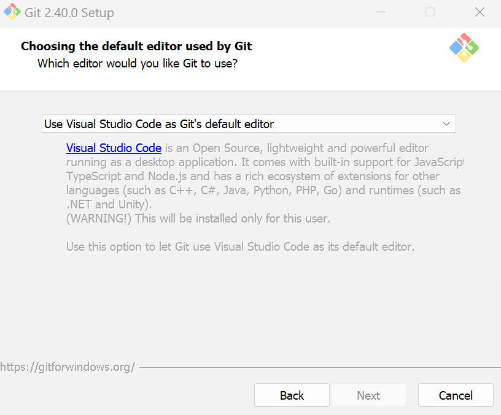Click the subtitle 'Which editor would you like Git to use?'
This screenshot has height=415, width=501.
pyautogui.click(x=138, y=63)
